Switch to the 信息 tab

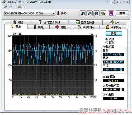(x=39, y=27)
